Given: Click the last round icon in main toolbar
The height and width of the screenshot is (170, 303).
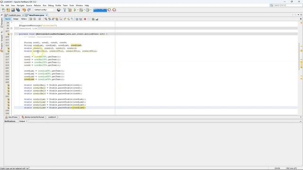Looking at the screenshot, I should [x=115, y=10].
